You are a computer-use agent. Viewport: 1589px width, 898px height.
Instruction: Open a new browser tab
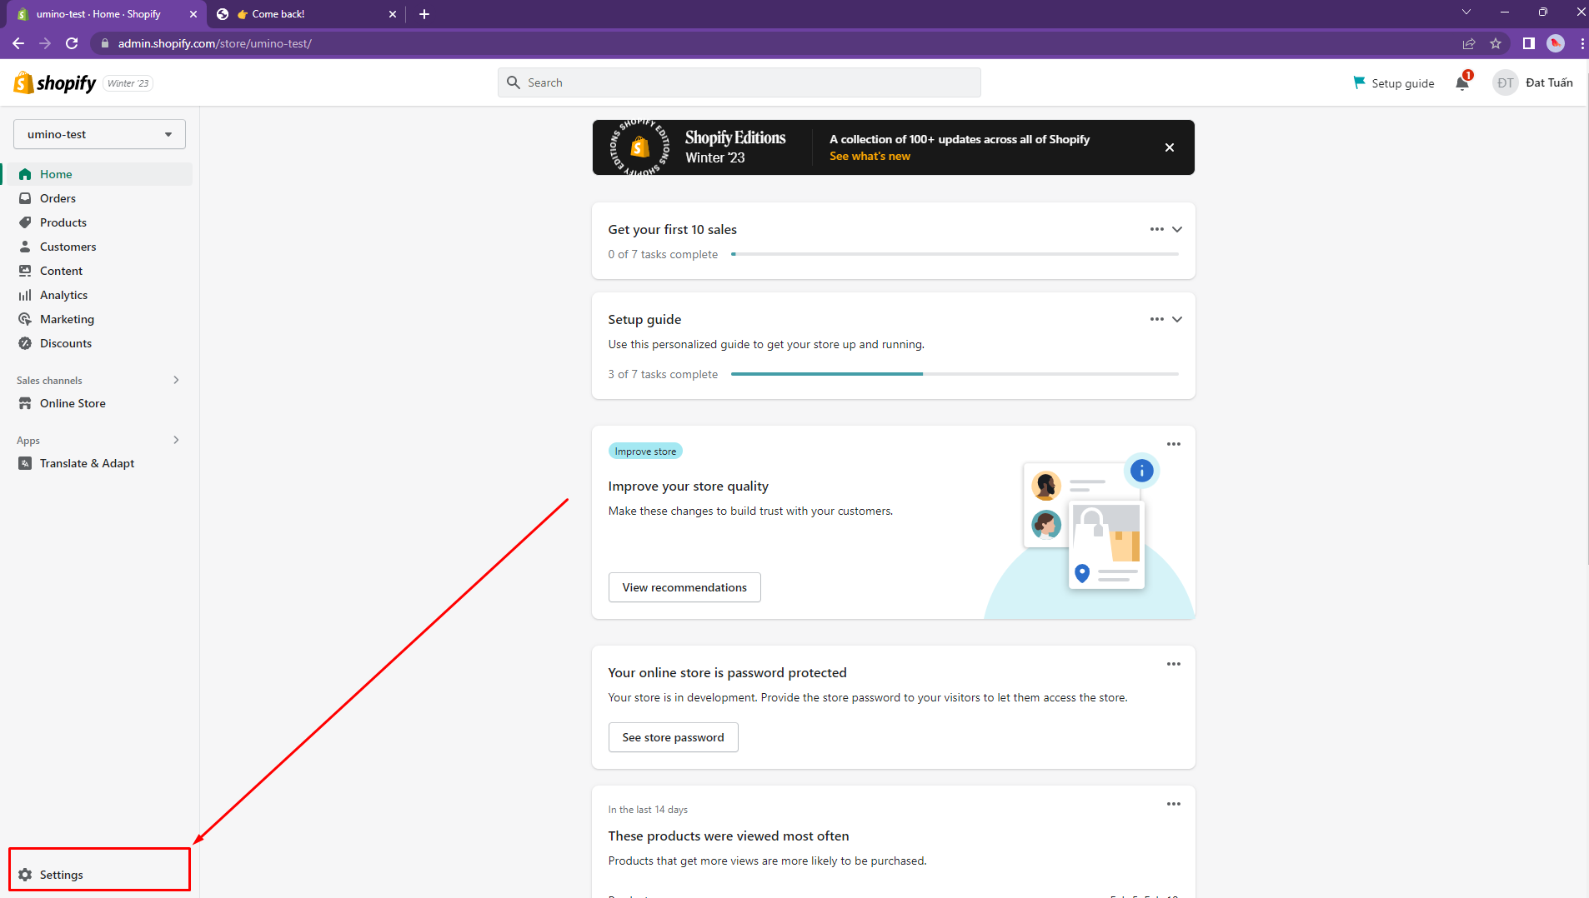[x=424, y=14]
